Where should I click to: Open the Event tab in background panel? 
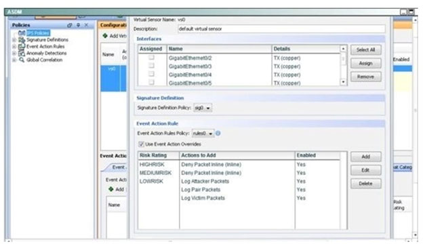[117, 167]
